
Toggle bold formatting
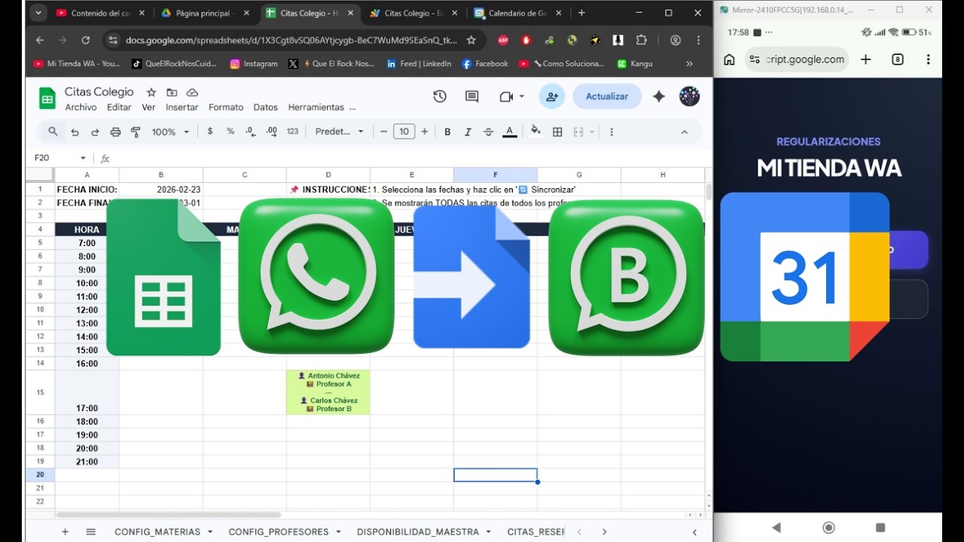pos(447,132)
